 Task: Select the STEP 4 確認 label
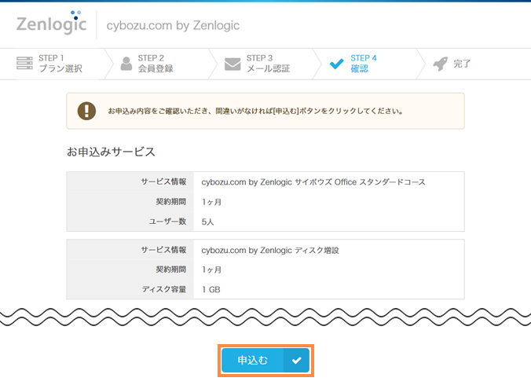coord(364,64)
